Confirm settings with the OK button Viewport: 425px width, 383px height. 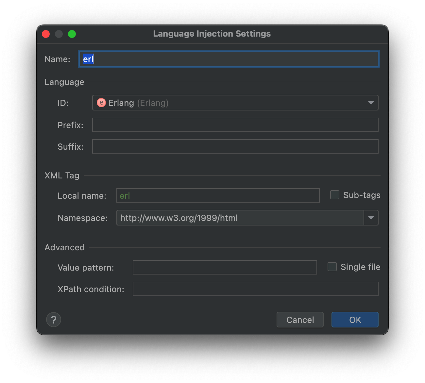pos(355,320)
